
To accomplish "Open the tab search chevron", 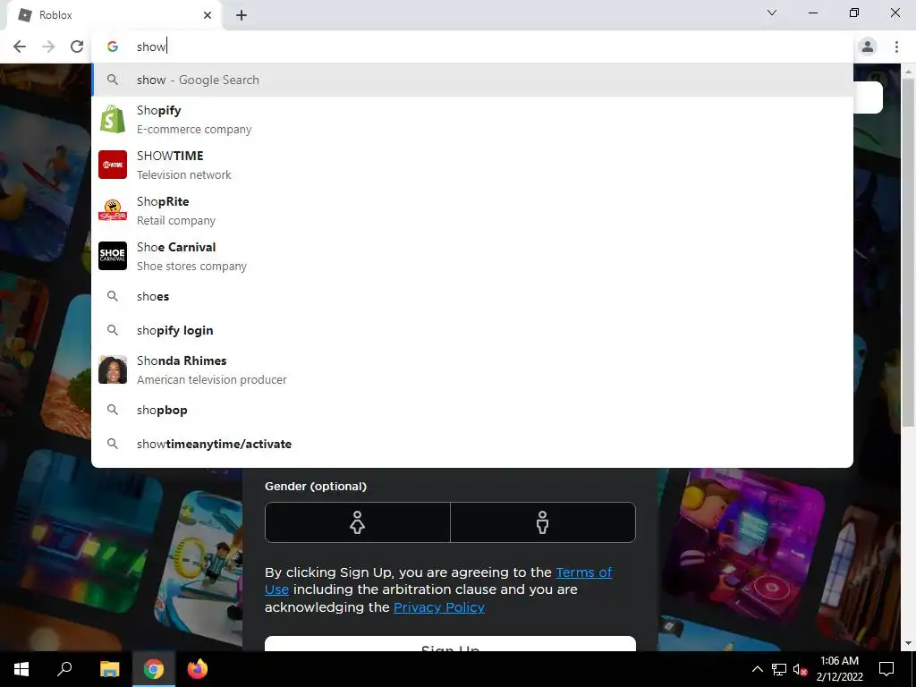I will 772,13.
